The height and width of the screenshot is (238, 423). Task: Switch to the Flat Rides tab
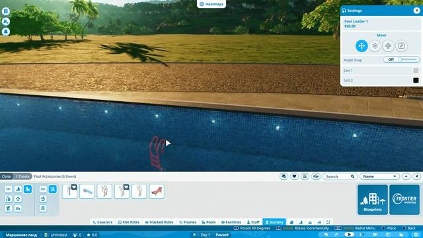tap(129, 222)
